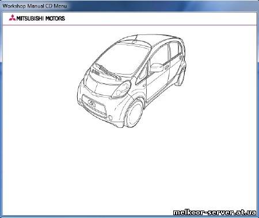
Task: Click the Mitsubishi three-diamond logo icon
Action: 12,18
